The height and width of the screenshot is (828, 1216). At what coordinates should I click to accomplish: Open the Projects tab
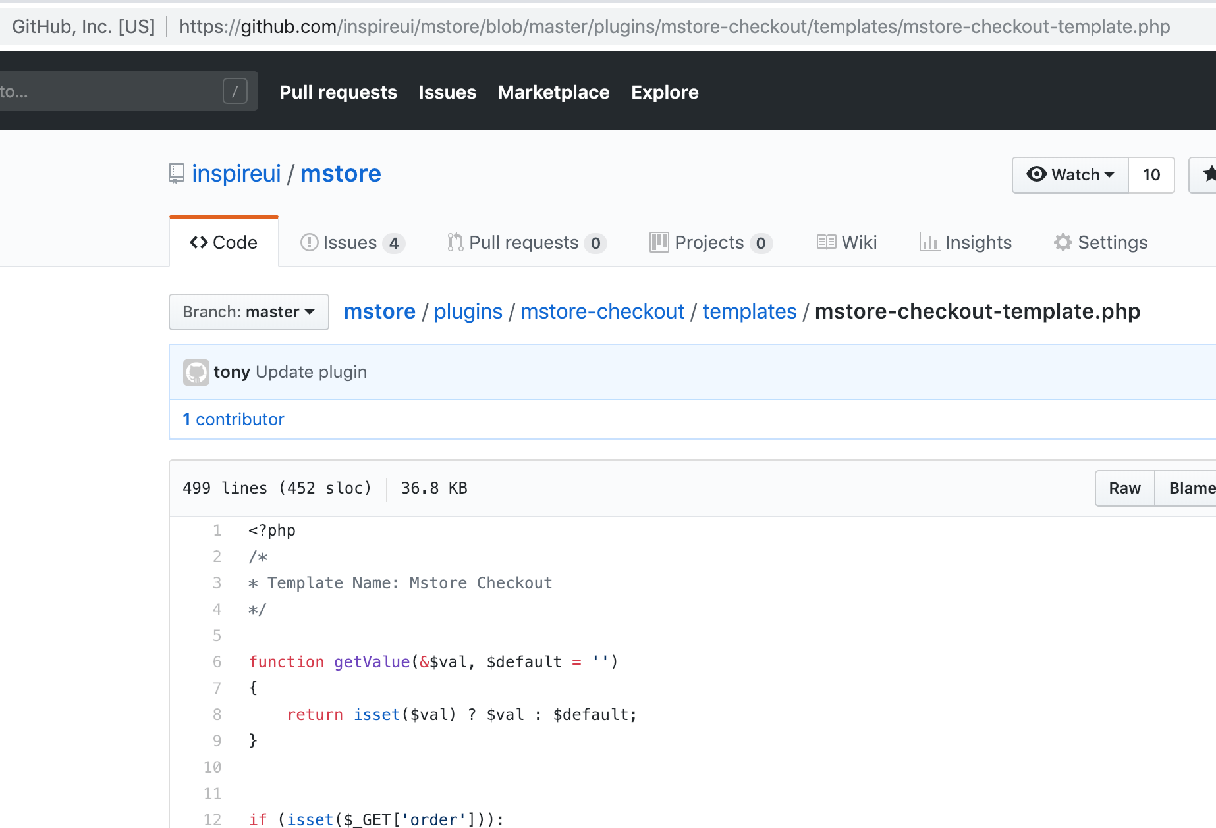pyautogui.click(x=710, y=243)
